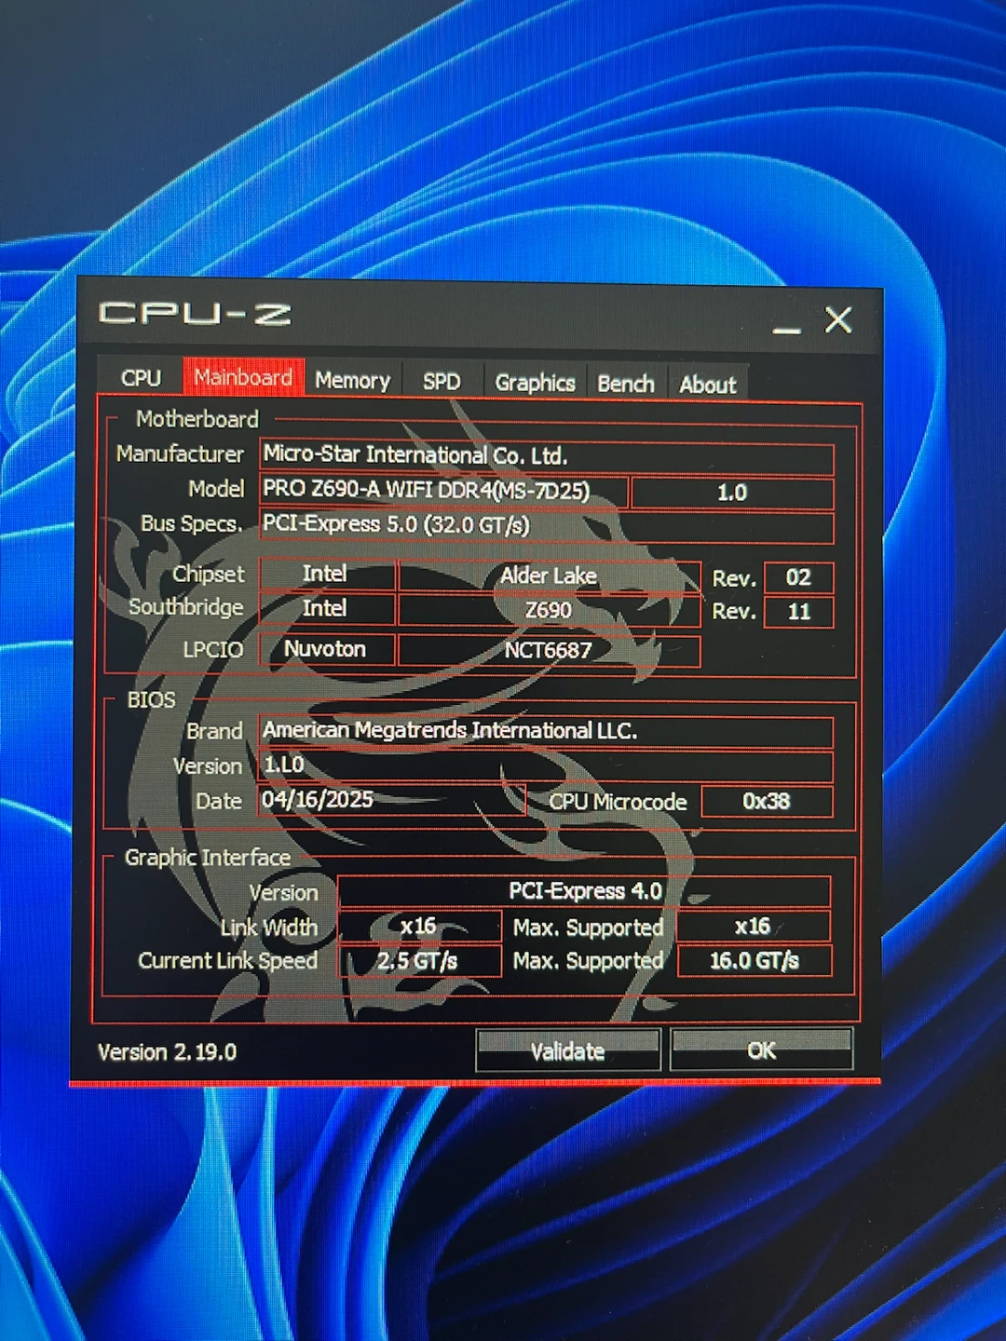Click the Chipset vendor Intel field
Screen dimensions: 1006x1341
tap(327, 574)
